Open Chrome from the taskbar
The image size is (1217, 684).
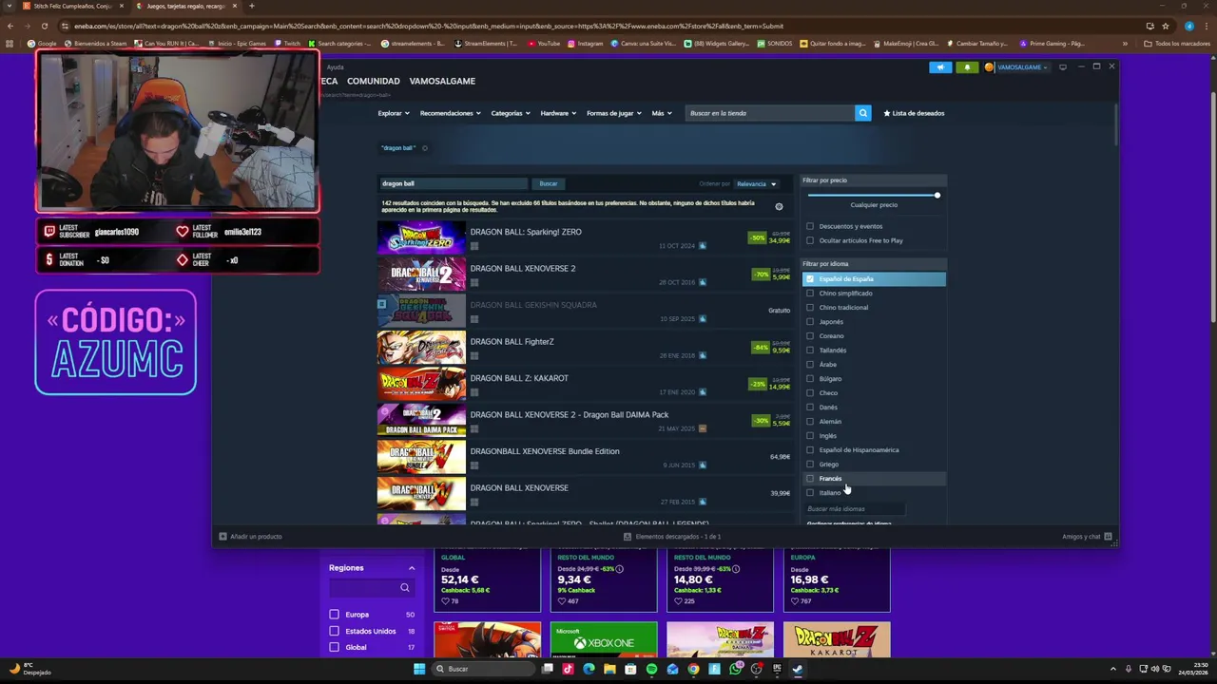click(x=693, y=669)
